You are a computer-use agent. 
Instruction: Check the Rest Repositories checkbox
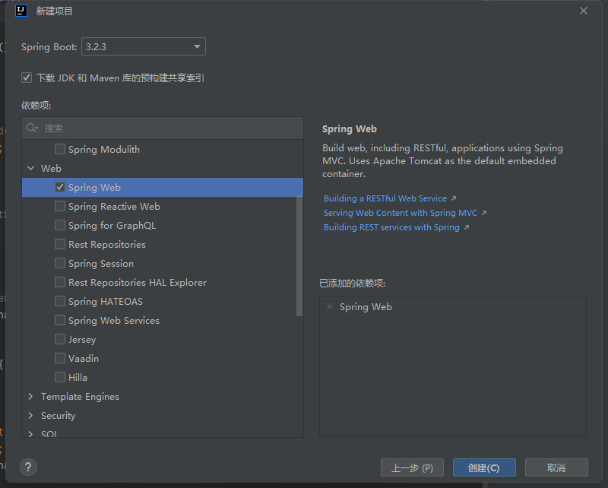pyautogui.click(x=60, y=244)
